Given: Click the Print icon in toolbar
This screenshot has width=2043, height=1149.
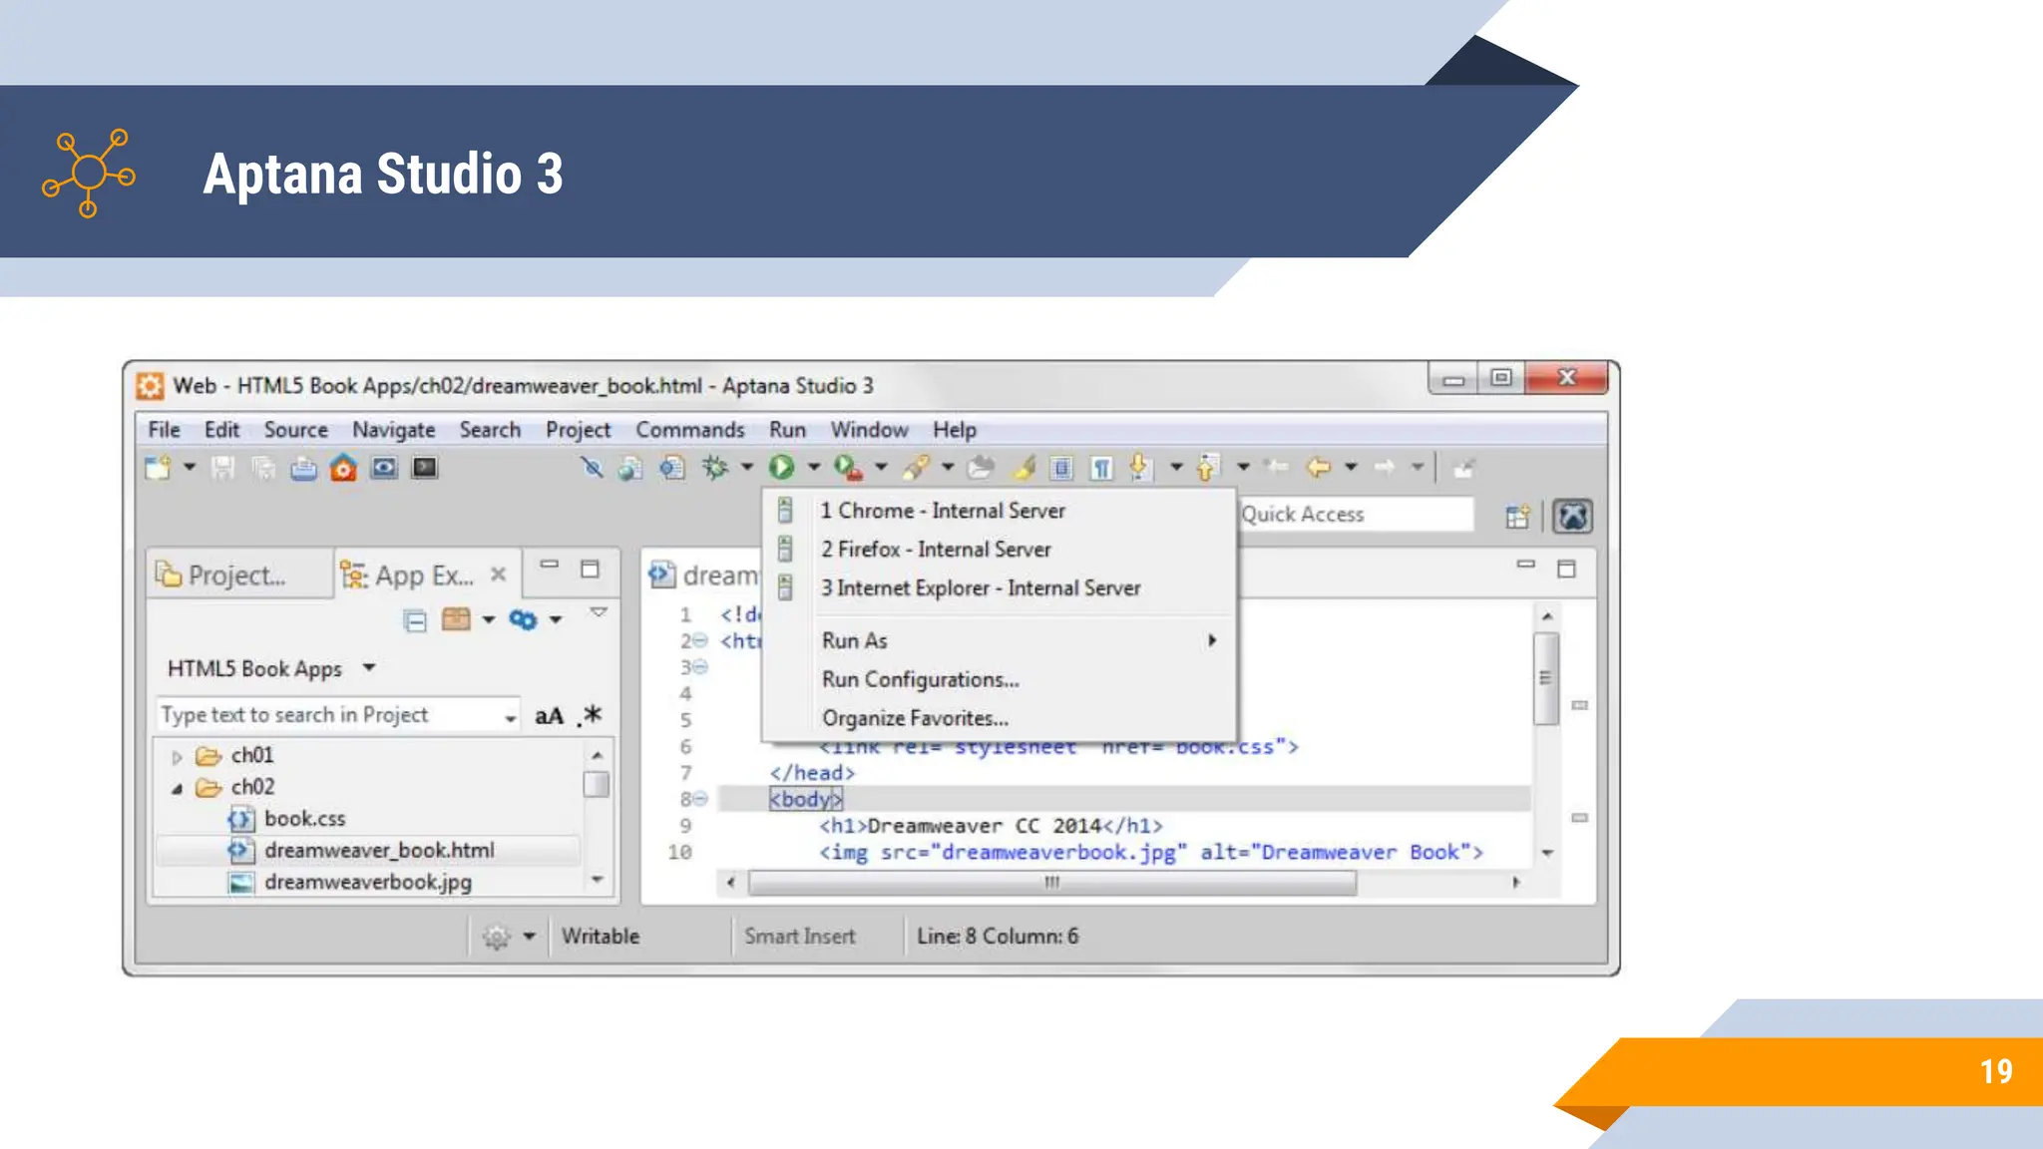Looking at the screenshot, I should [x=303, y=468].
